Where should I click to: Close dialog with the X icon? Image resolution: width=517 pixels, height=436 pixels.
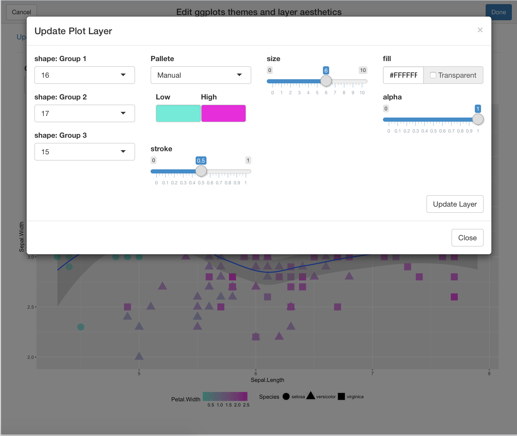[x=480, y=30]
